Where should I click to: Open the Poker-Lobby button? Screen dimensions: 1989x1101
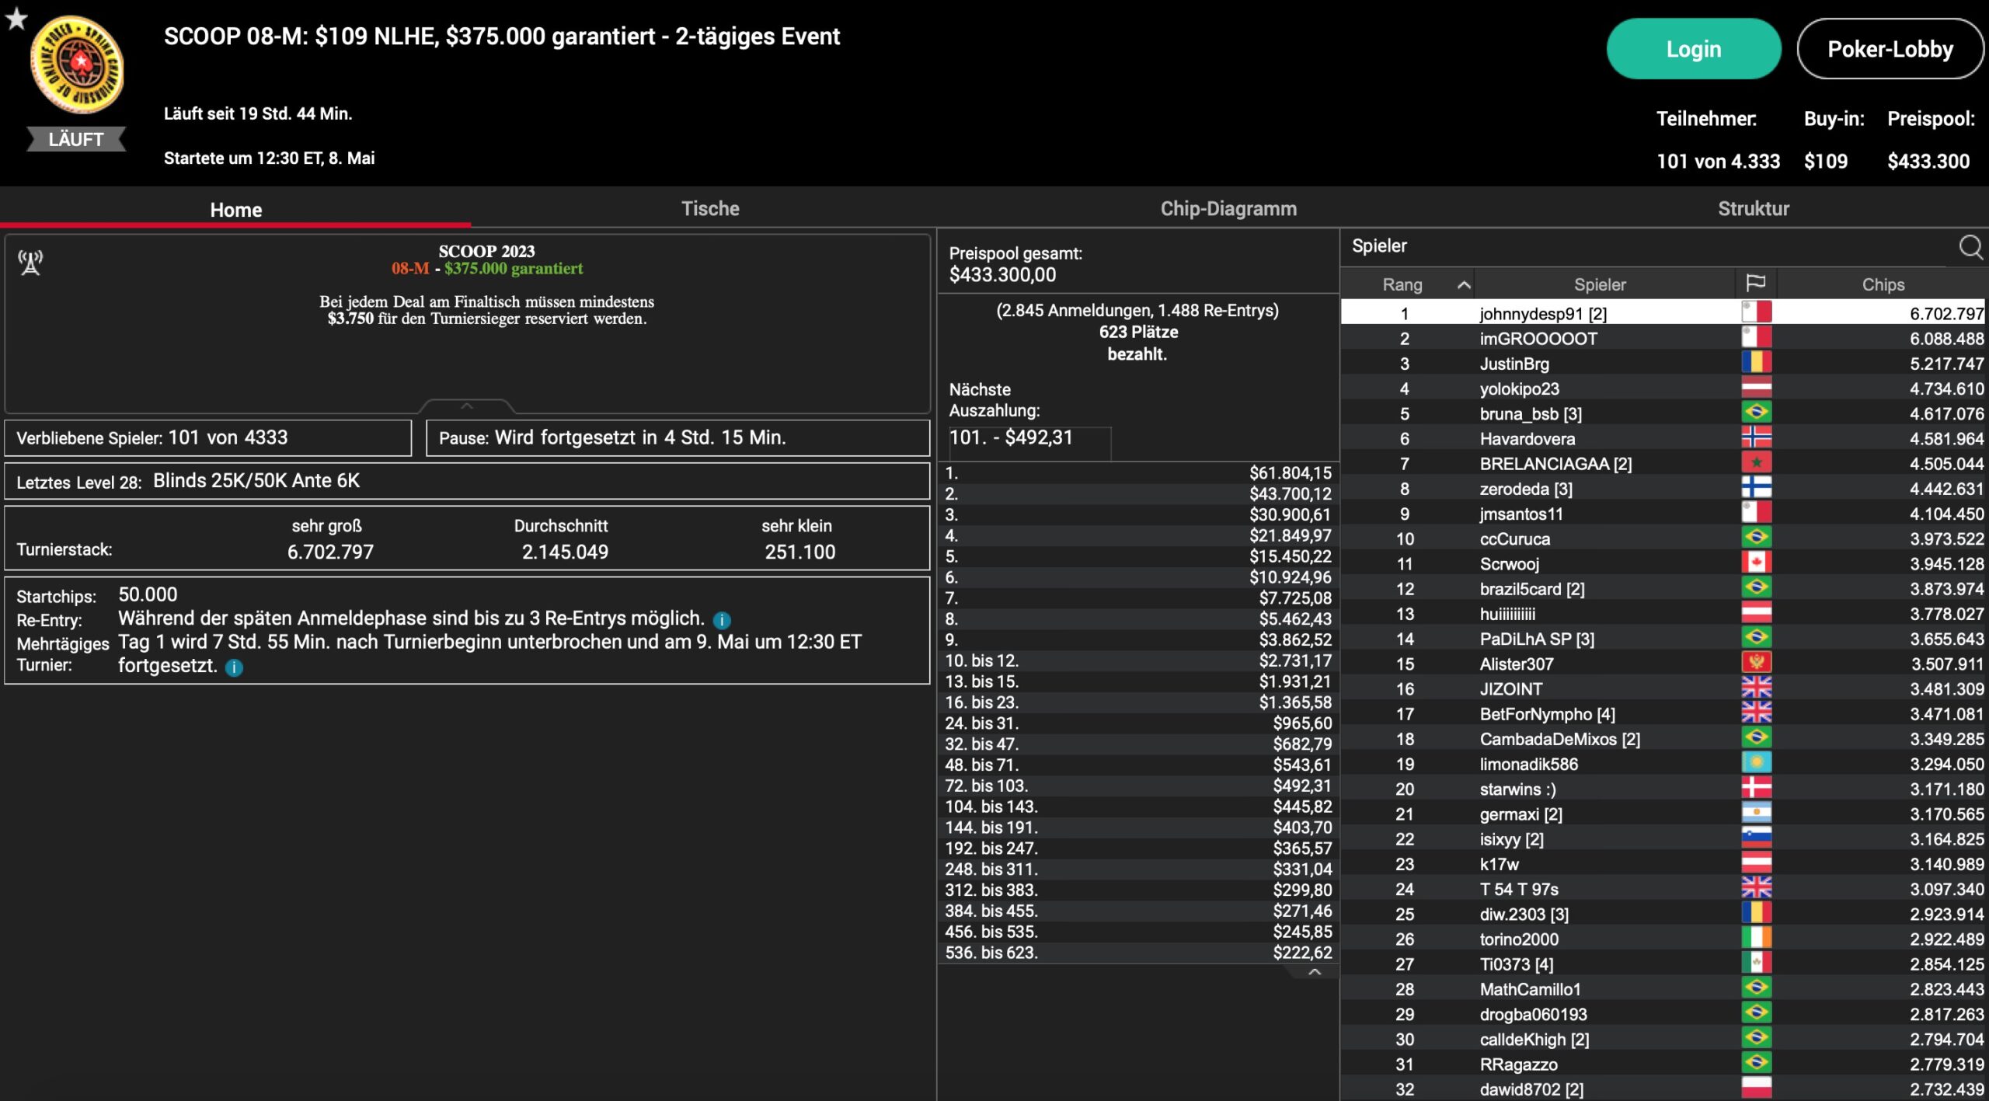1890,50
